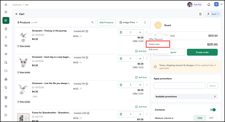225x122 pixels.
Task: Open the tag icon in sidebar
Action: pyautogui.click(x=6, y=87)
